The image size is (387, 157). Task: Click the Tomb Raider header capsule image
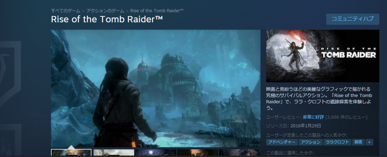323,56
